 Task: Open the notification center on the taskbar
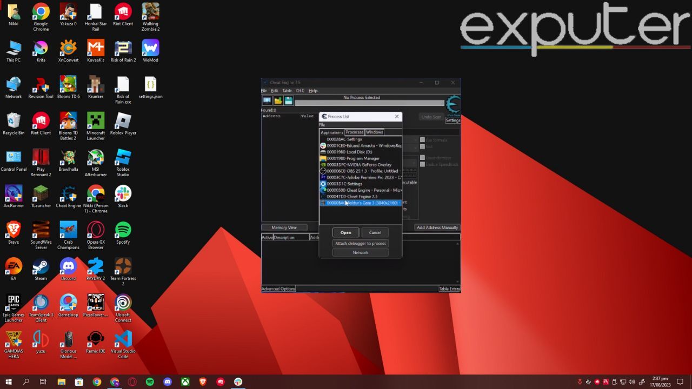tap(681, 382)
